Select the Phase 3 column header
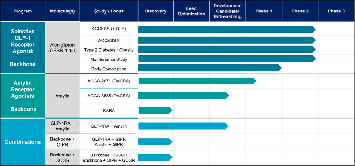 click(x=336, y=11)
